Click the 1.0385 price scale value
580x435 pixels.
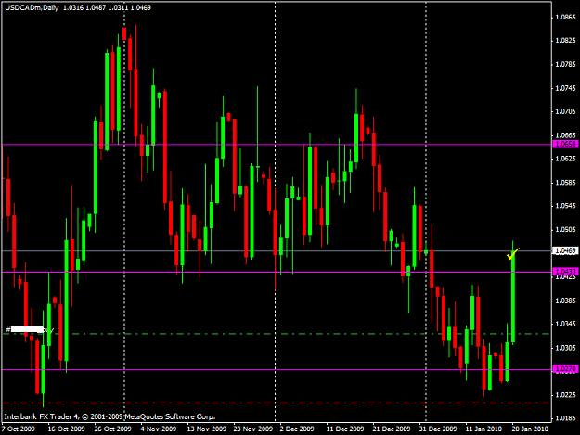(566, 301)
